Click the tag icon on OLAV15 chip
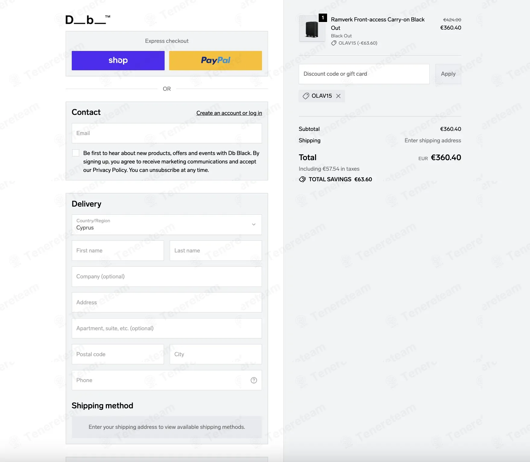The image size is (530, 462). (306, 96)
